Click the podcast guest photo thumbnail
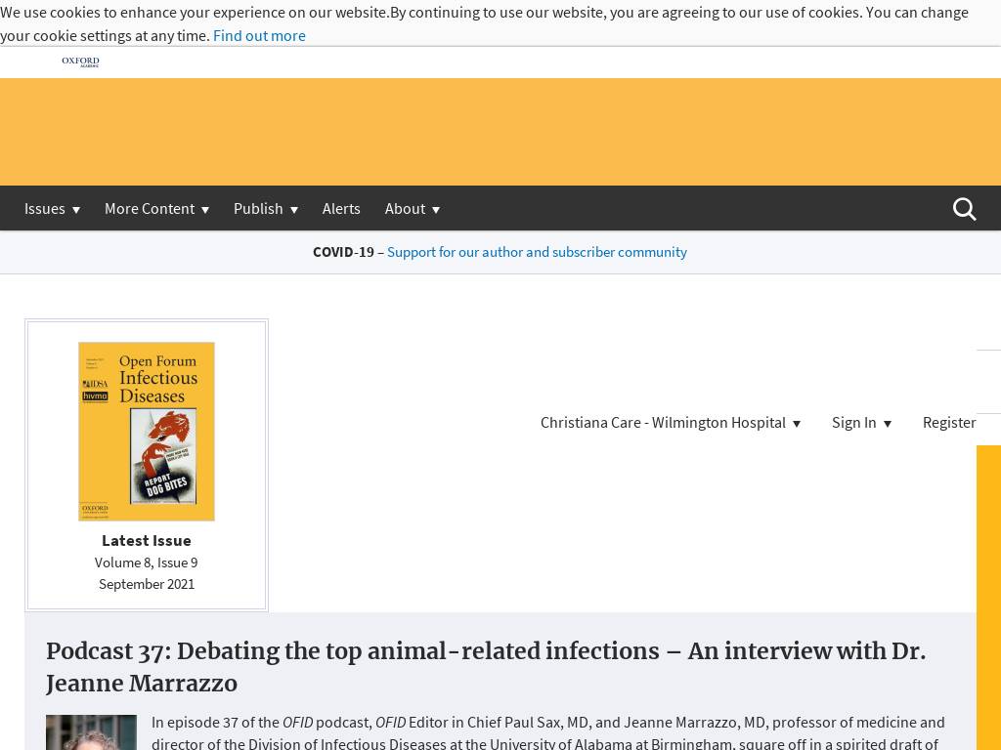Viewport: 1001px width, 750px height. 91,732
